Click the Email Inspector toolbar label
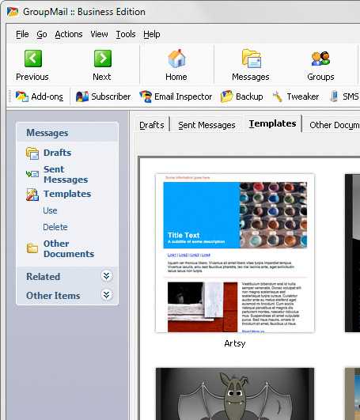 pos(184,96)
